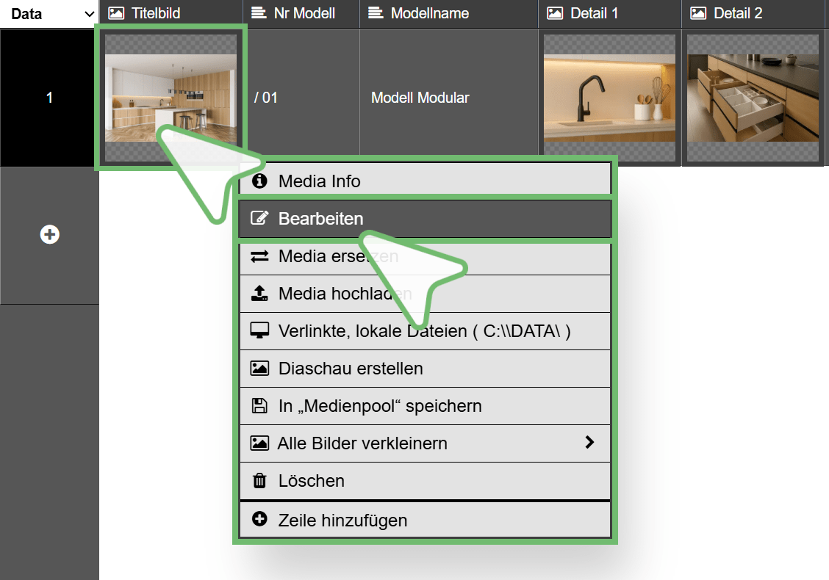This screenshot has width=829, height=580.
Task: Click the Bearbeiten pencil edit icon
Action: (x=259, y=219)
